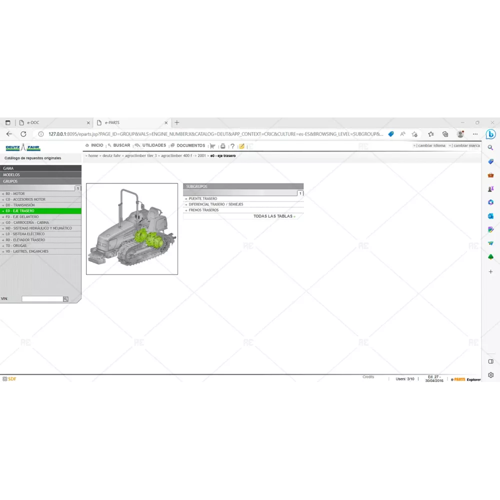This screenshot has width=500, height=500.
Task: Collapse the GRUPOS panel header
Action: coord(40,181)
